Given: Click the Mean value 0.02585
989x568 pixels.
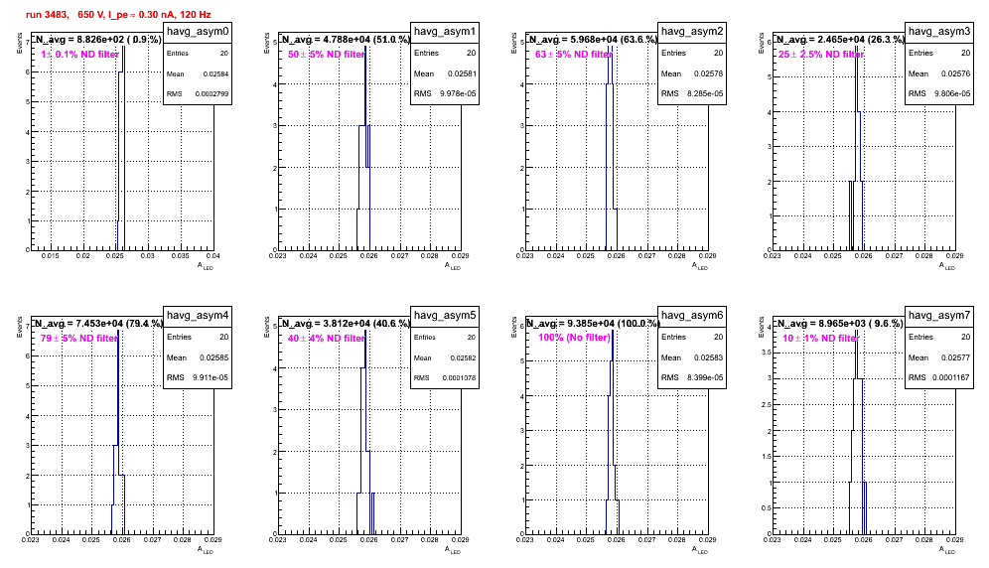Looking at the screenshot, I should coord(214,357).
